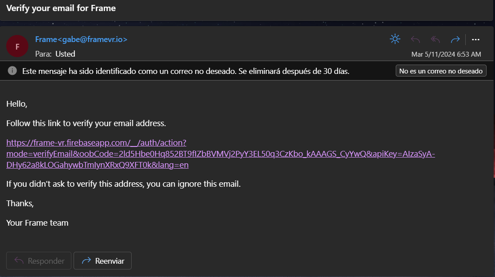495x277 pixels.
Task: Click the junk mail warning message text
Action: tap(186, 71)
